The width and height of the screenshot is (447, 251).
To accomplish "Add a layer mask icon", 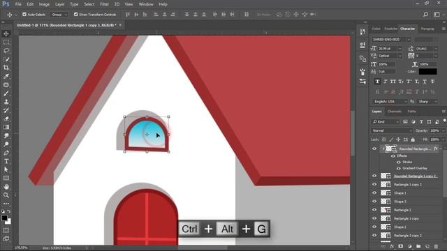I will point(400,246).
